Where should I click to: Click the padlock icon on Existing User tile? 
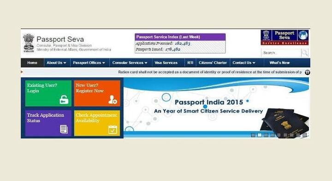(64, 100)
